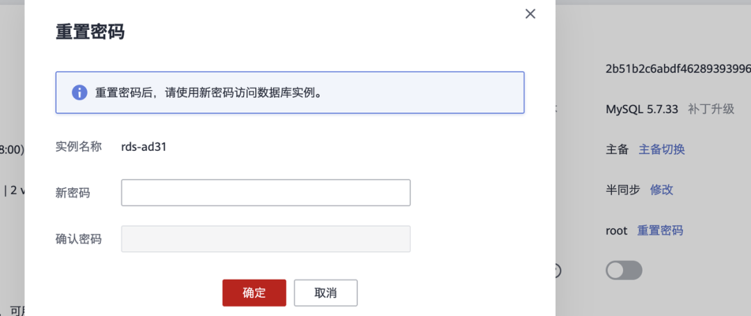The height and width of the screenshot is (316, 751).
Task: Open the 补丁升级 link next to MySQL version
Action: 711,109
